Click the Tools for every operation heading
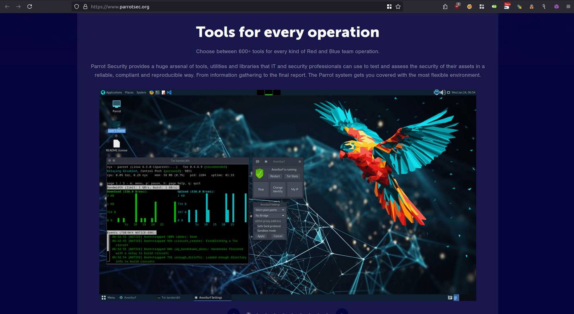 pos(288,32)
